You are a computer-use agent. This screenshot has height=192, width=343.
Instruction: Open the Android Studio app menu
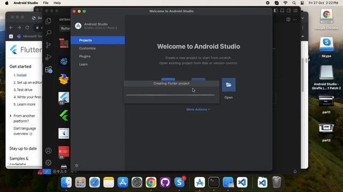[26, 3]
